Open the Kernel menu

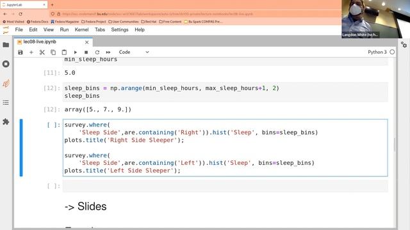point(81,29)
